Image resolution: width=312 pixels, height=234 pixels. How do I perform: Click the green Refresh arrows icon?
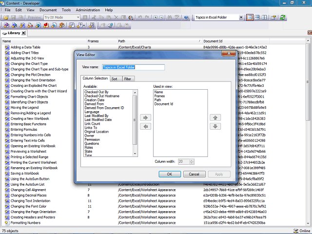tap(283, 18)
